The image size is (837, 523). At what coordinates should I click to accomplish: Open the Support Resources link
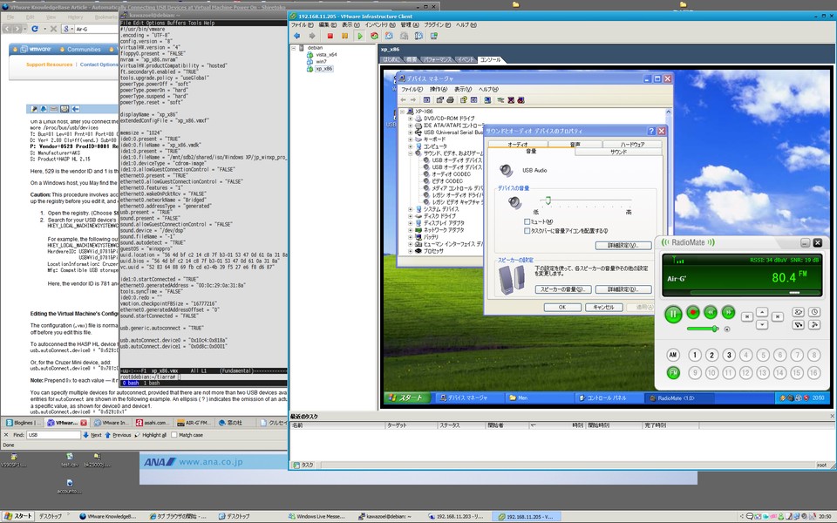click(49, 65)
